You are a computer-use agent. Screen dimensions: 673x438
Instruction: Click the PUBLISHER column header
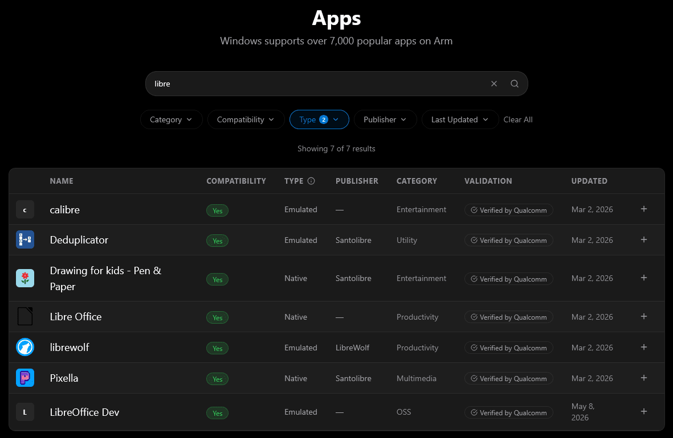click(x=357, y=181)
